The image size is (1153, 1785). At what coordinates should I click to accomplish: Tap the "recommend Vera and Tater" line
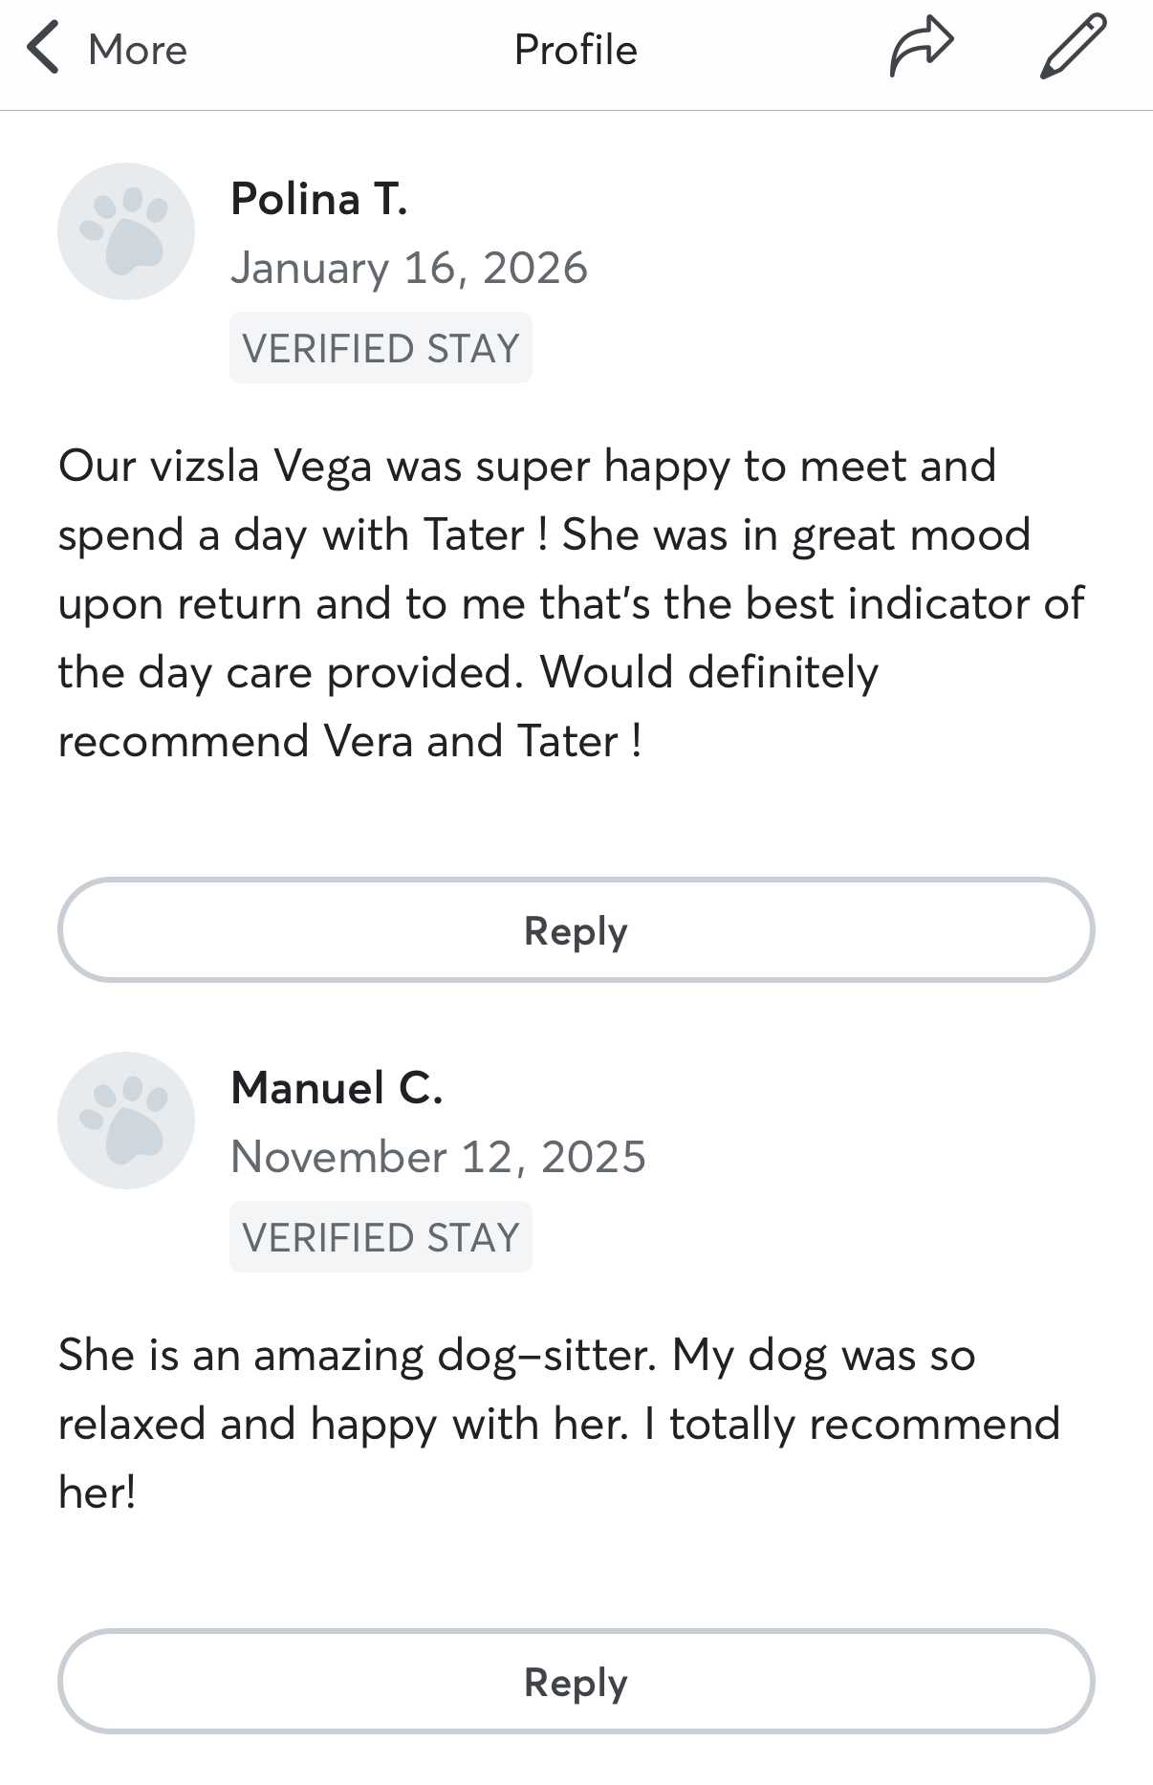pyautogui.click(x=350, y=741)
